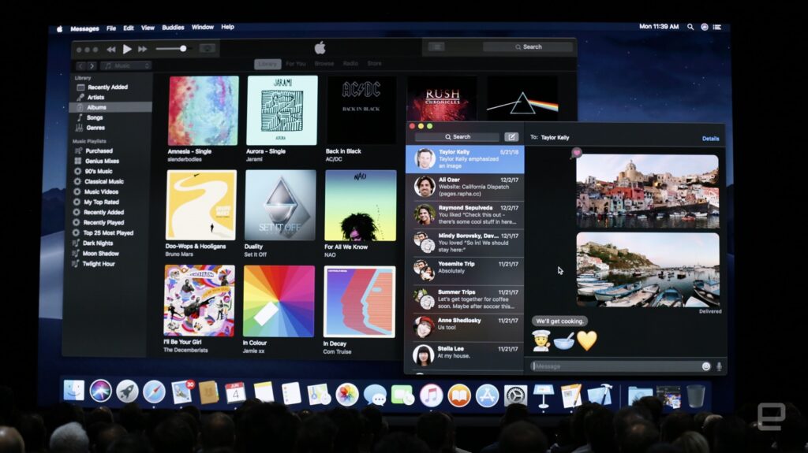This screenshot has height=453, width=808.
Task: Open iTunes from the Dock
Action: coord(432,395)
